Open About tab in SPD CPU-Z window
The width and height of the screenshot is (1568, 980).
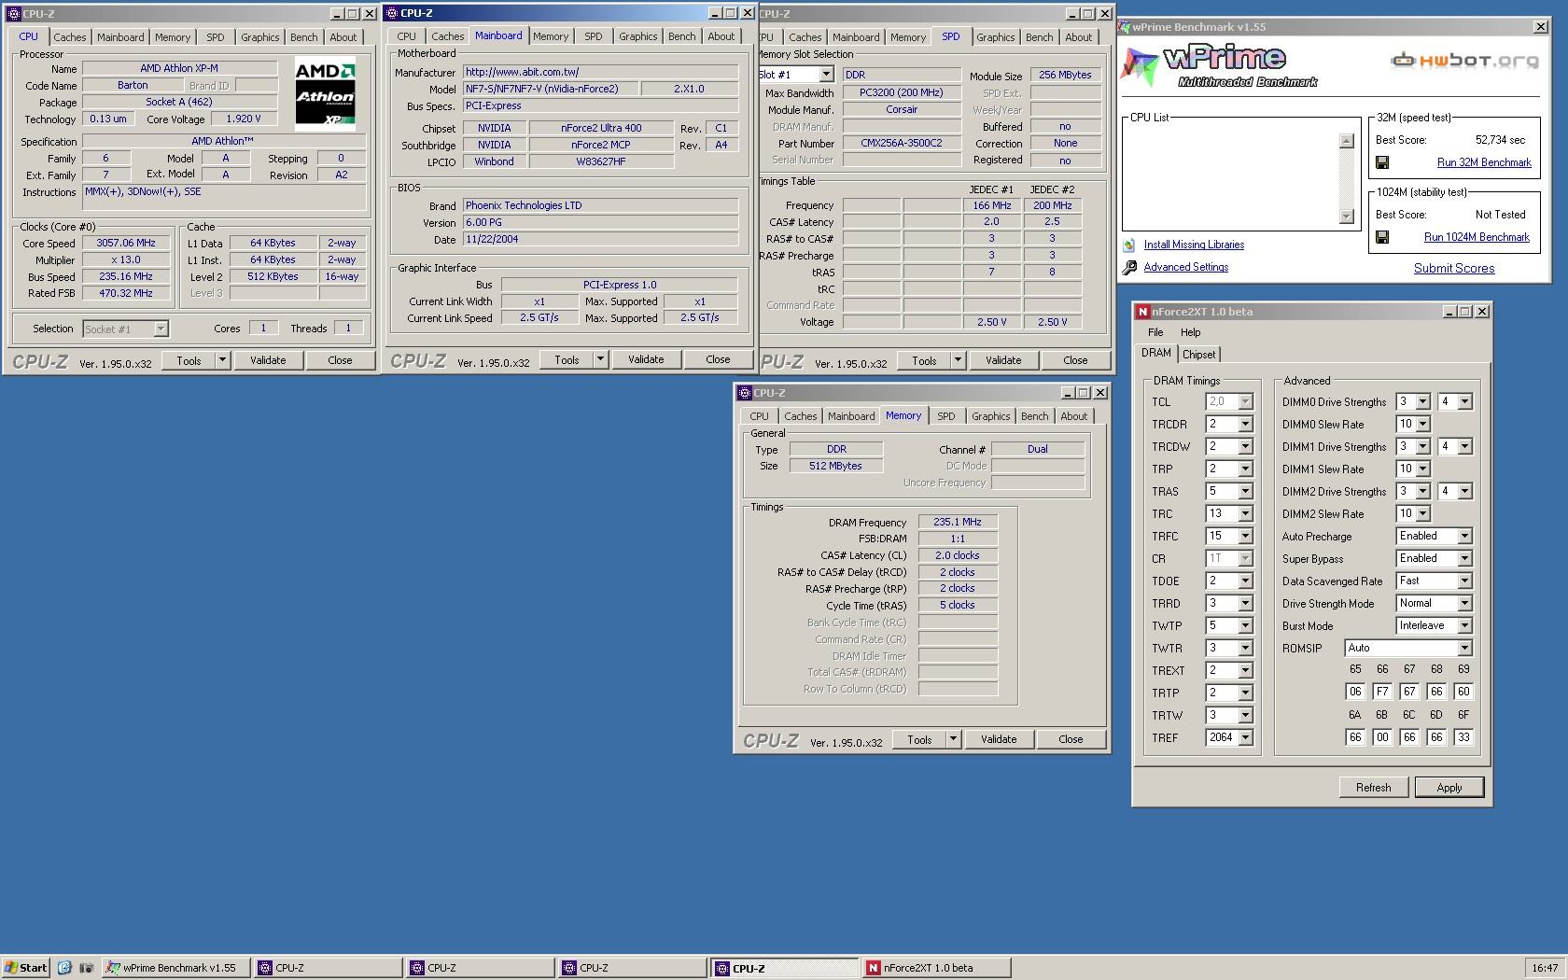[x=1078, y=37]
